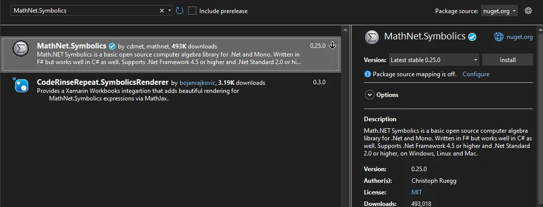Open the Version dropdown showing Latest stable 0.25.0
The image size is (543, 207).
[434, 60]
